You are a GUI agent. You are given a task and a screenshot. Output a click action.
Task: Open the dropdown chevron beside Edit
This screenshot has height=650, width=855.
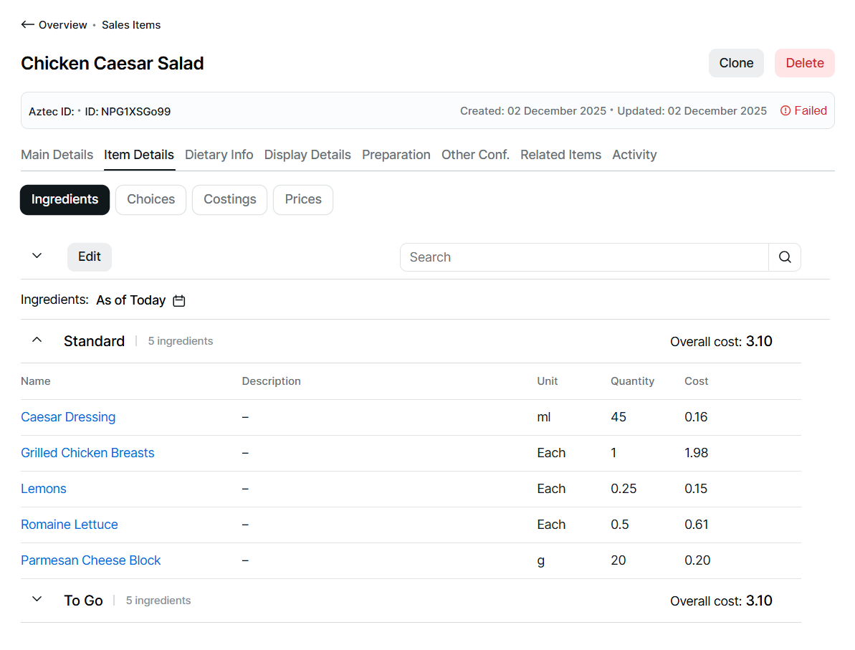click(37, 257)
